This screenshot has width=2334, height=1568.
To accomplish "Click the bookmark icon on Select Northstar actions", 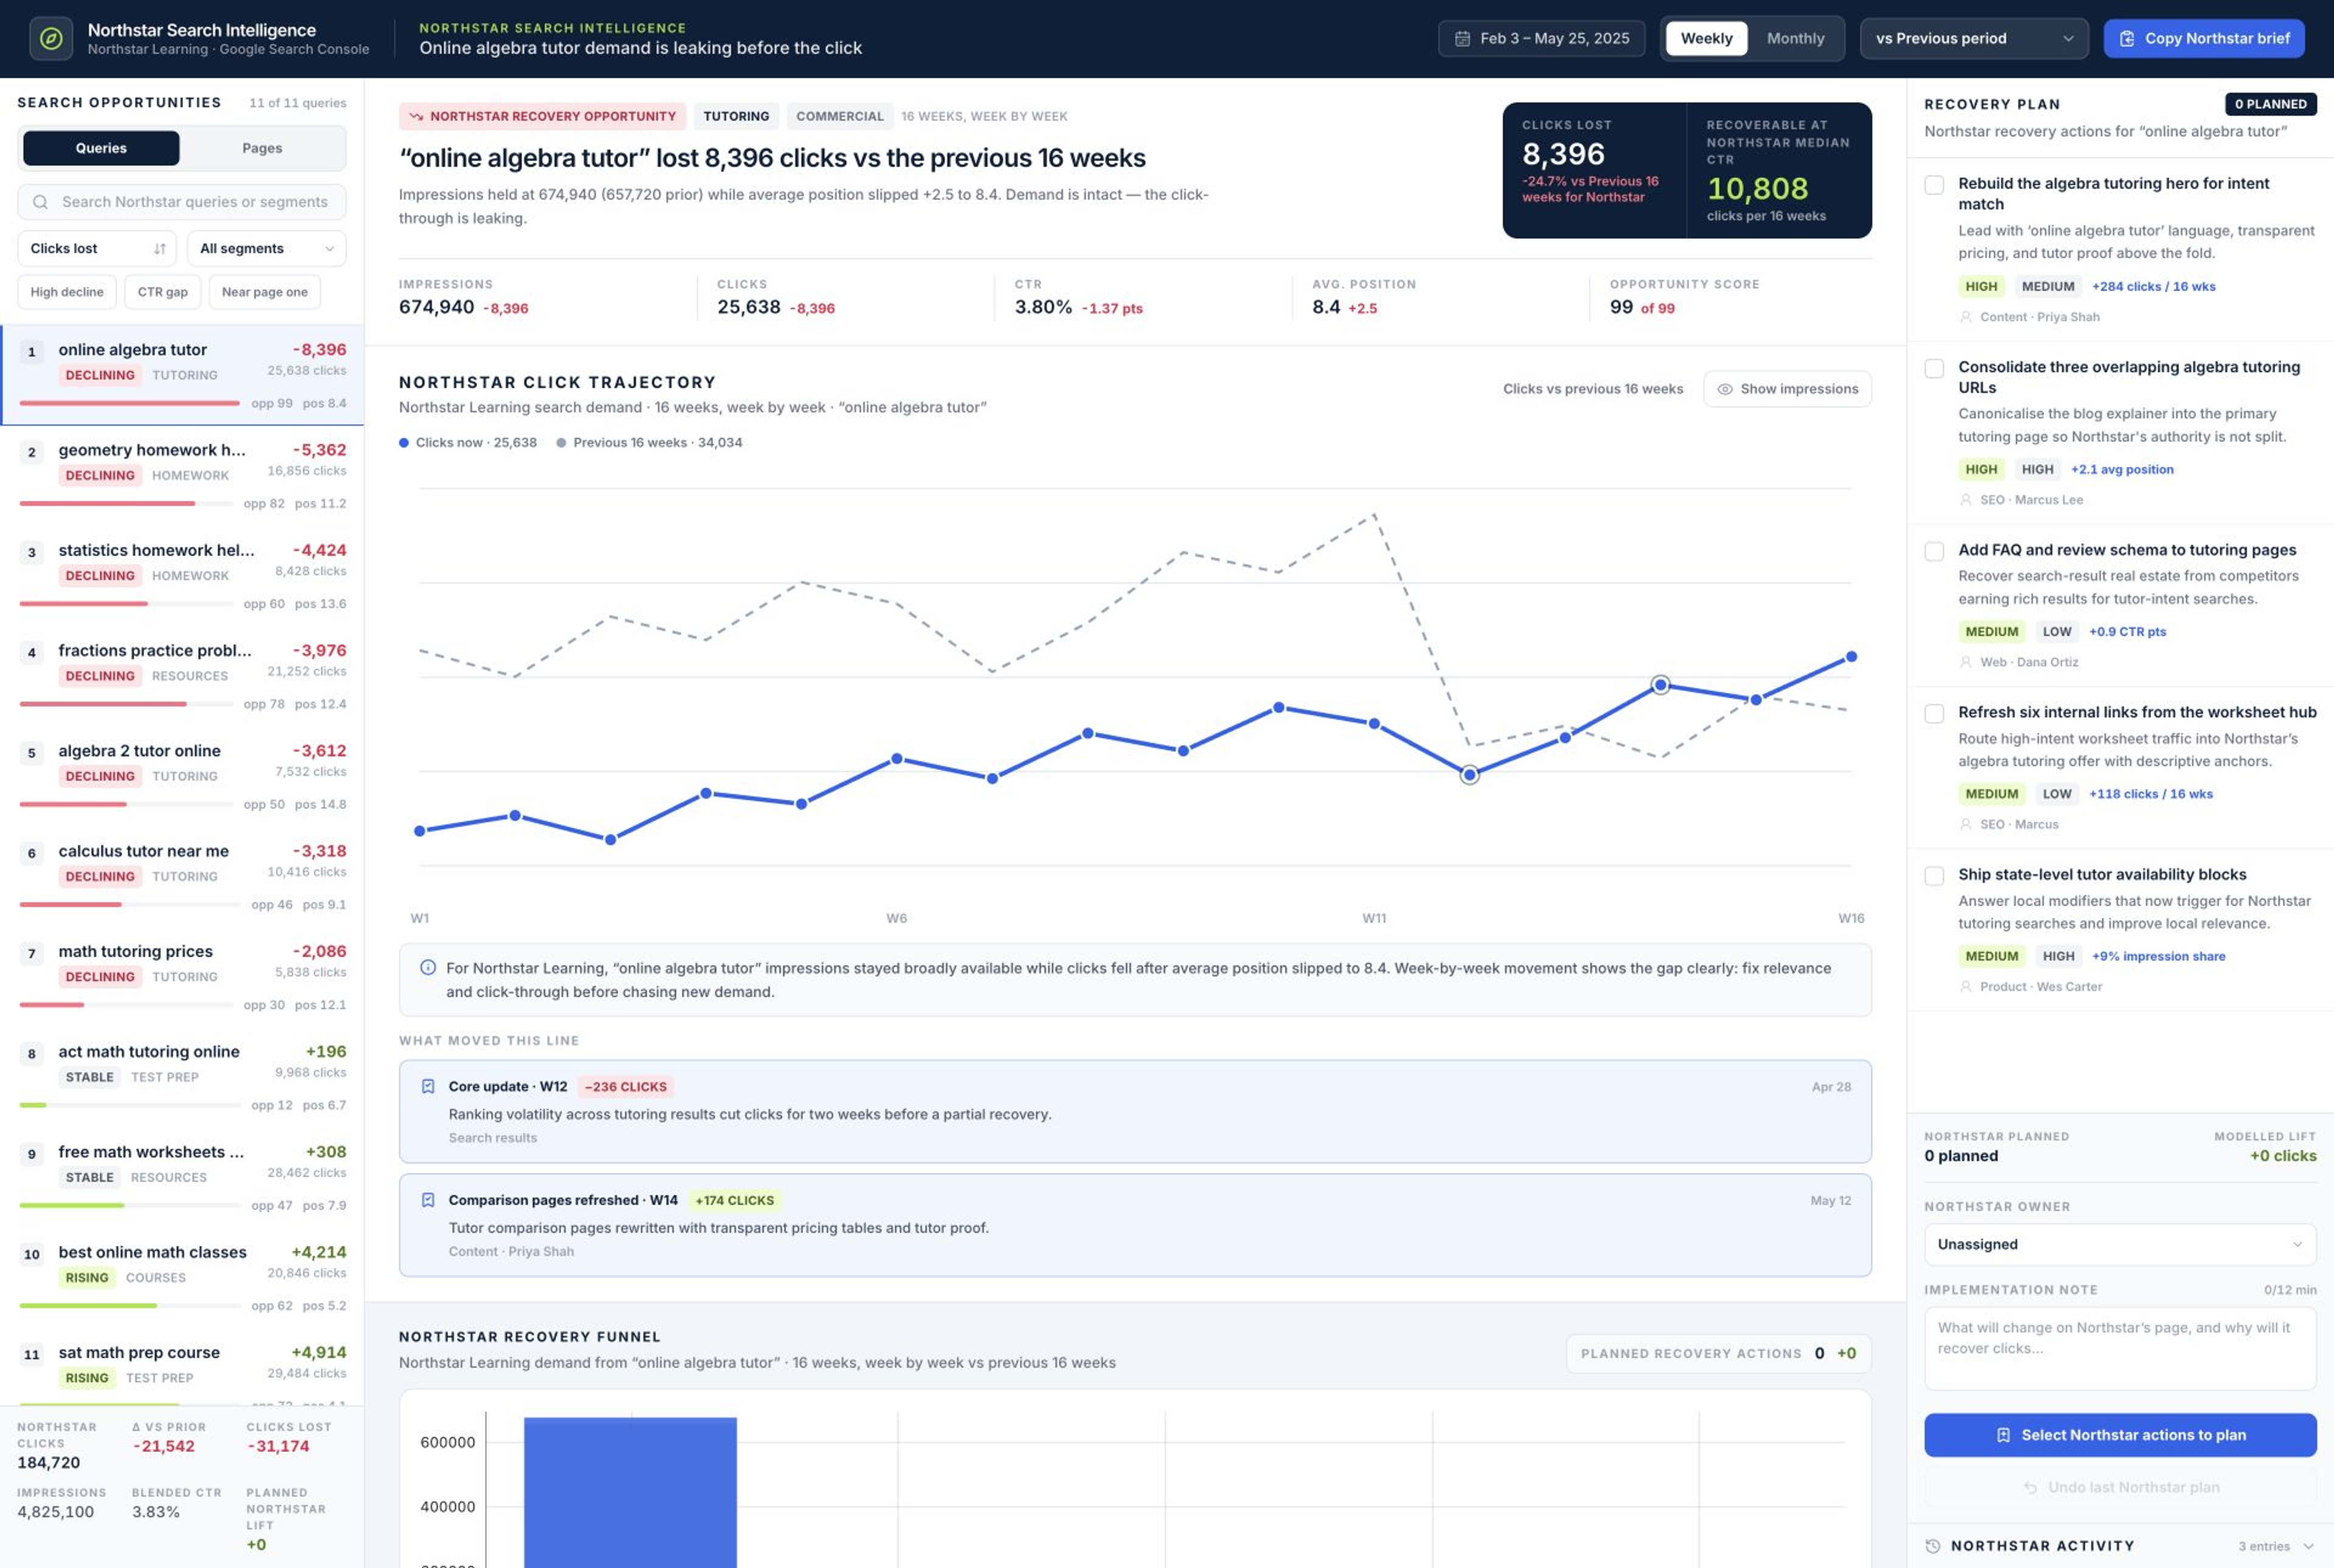I will click(2003, 1435).
